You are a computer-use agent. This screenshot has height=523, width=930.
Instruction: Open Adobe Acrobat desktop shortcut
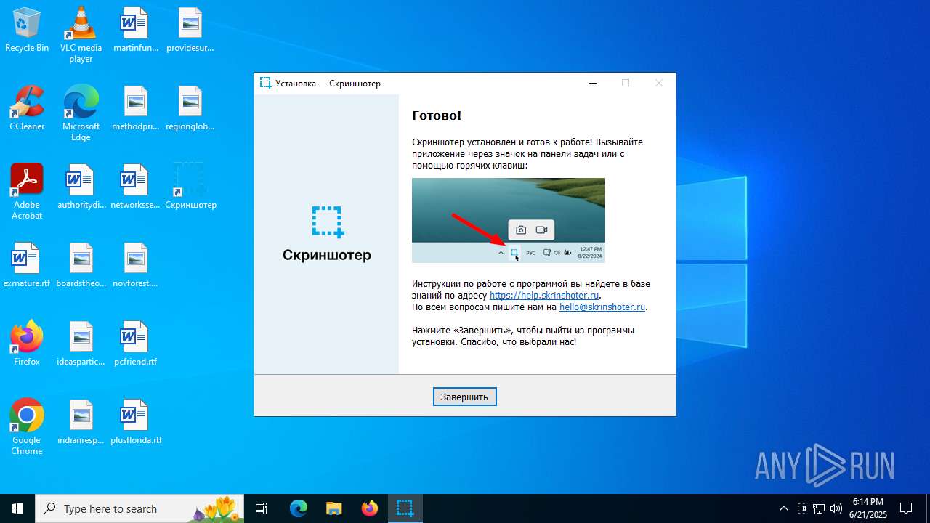[27, 192]
